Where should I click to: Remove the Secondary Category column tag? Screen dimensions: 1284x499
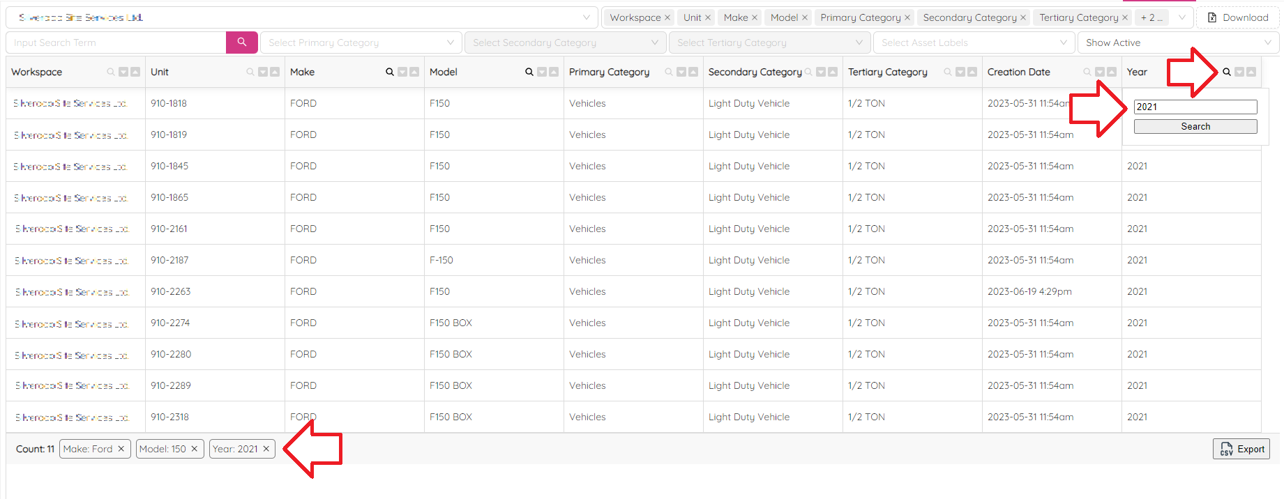[x=1023, y=17]
